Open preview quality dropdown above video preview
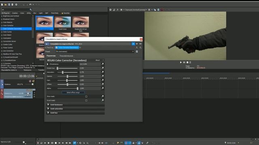259x145 pixels. point(136,10)
